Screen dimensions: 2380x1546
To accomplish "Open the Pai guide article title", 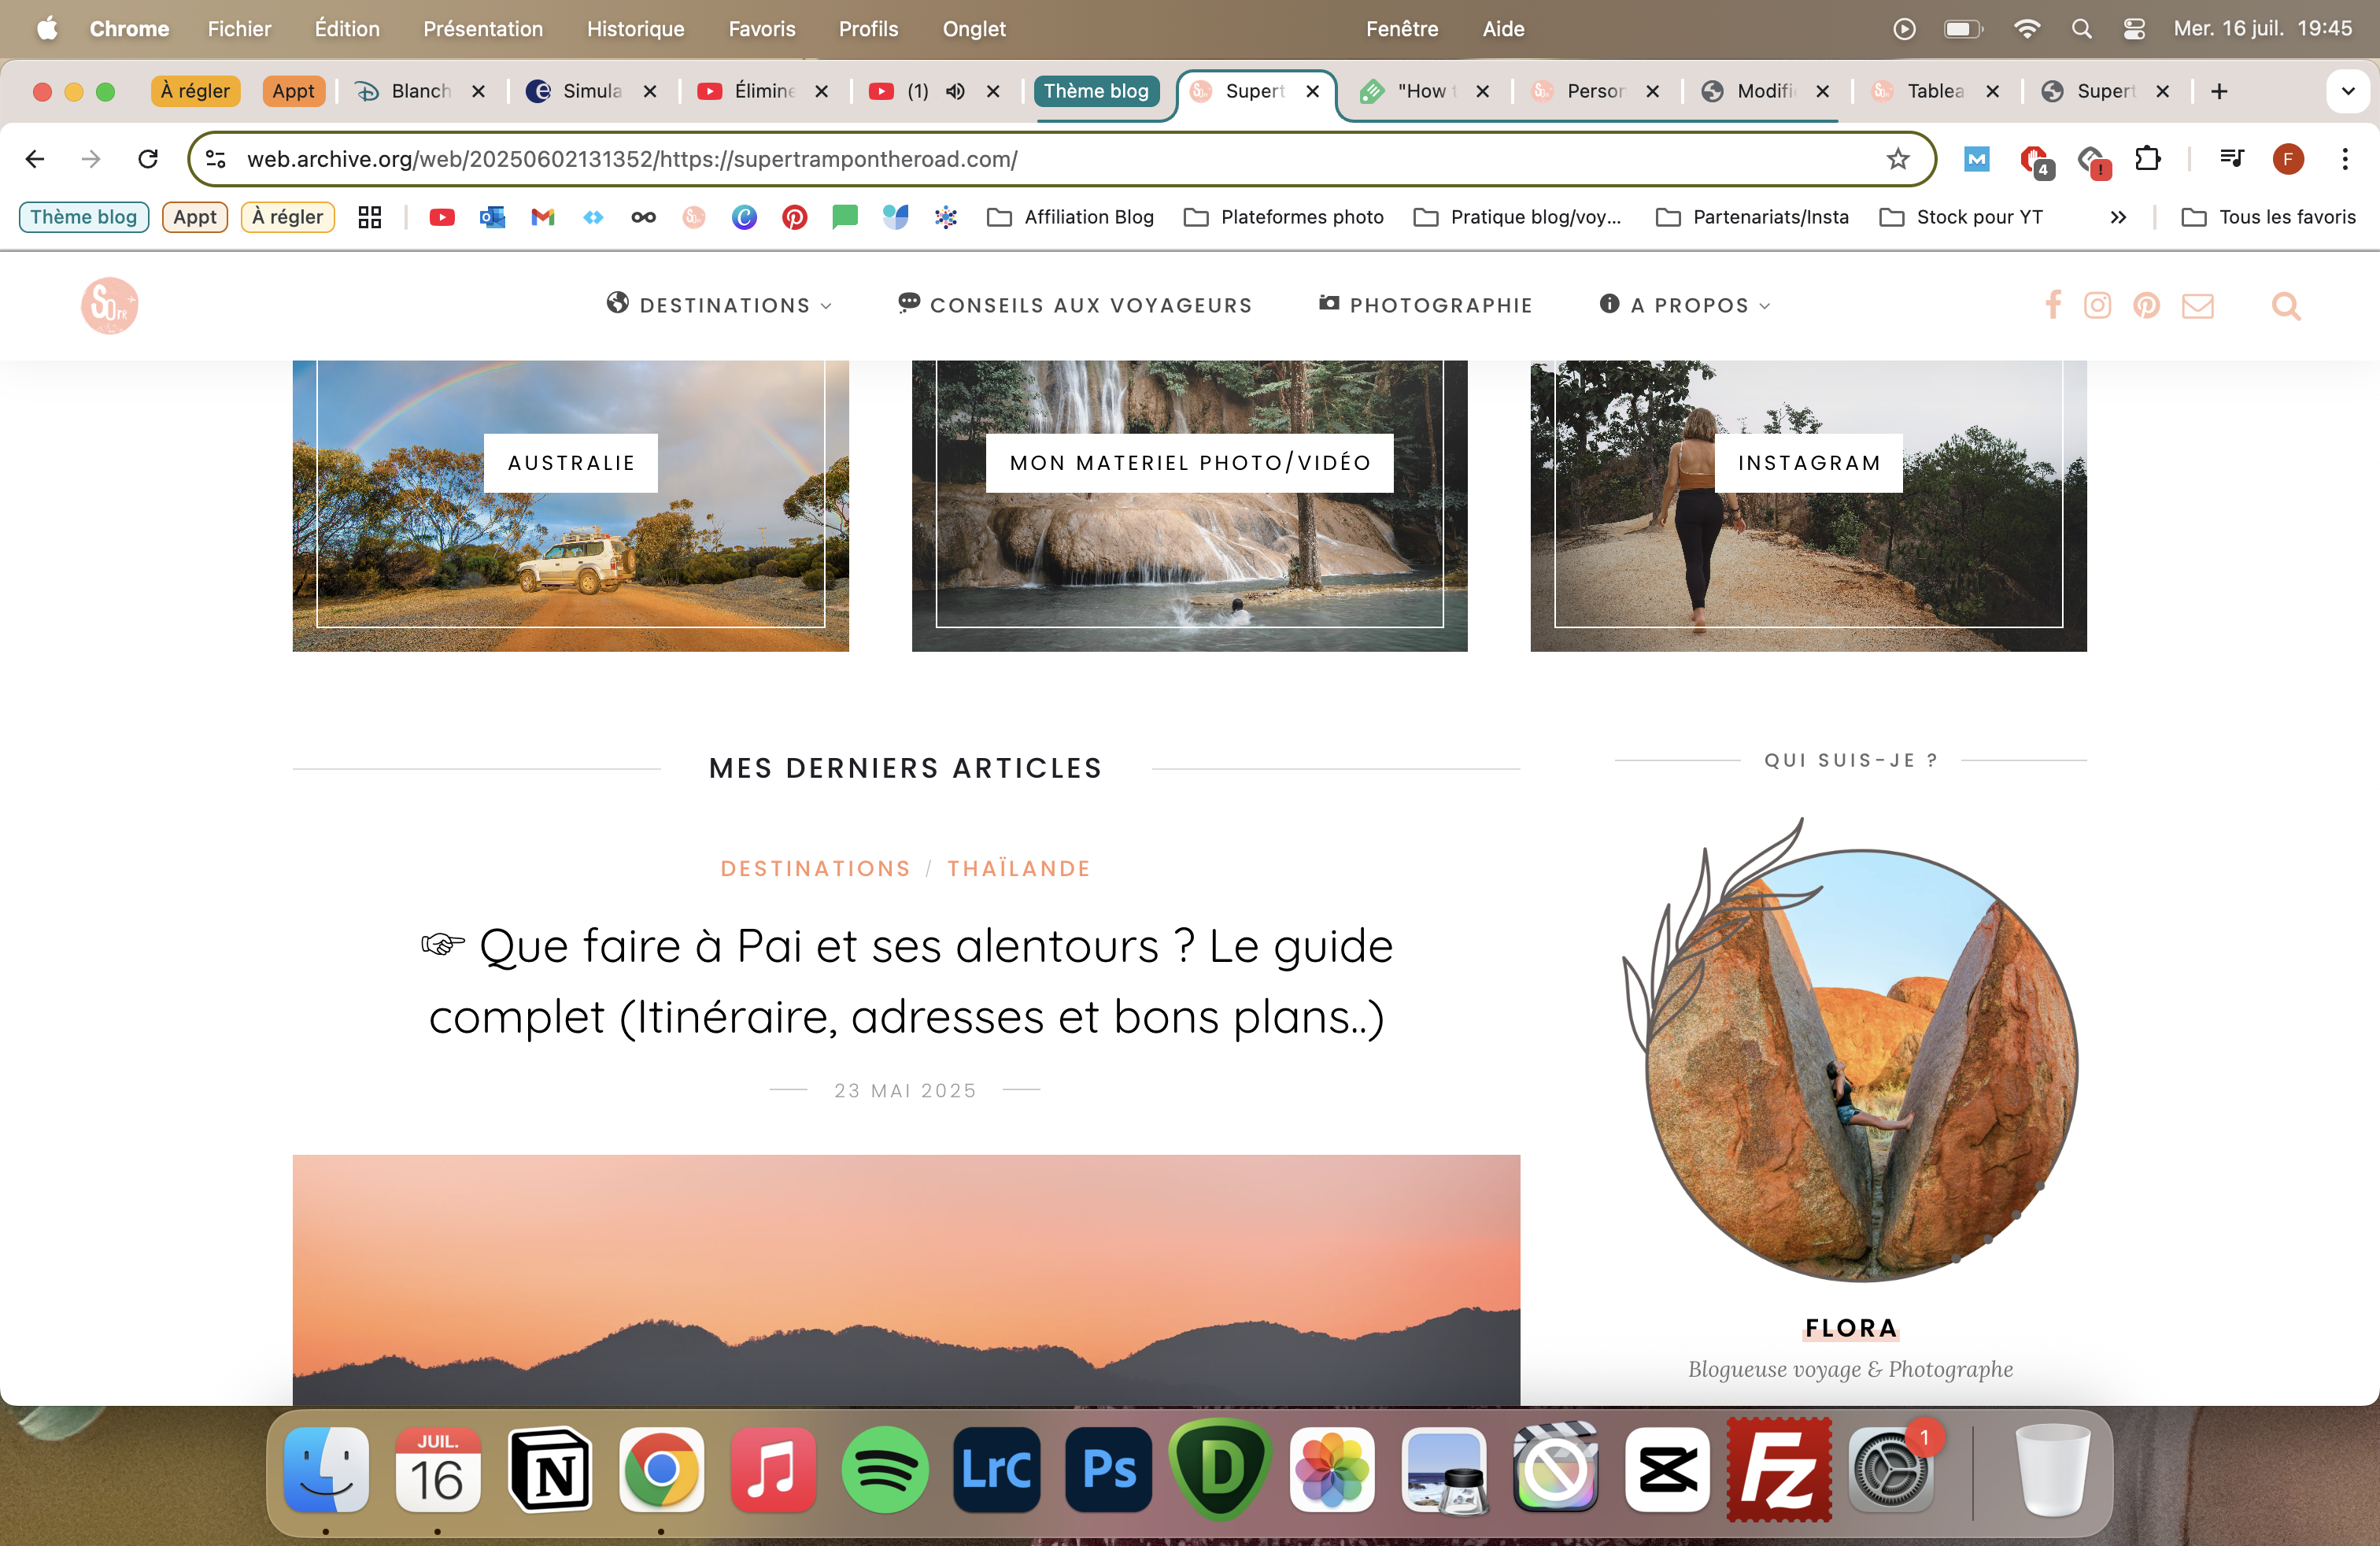I will pyautogui.click(x=906, y=981).
